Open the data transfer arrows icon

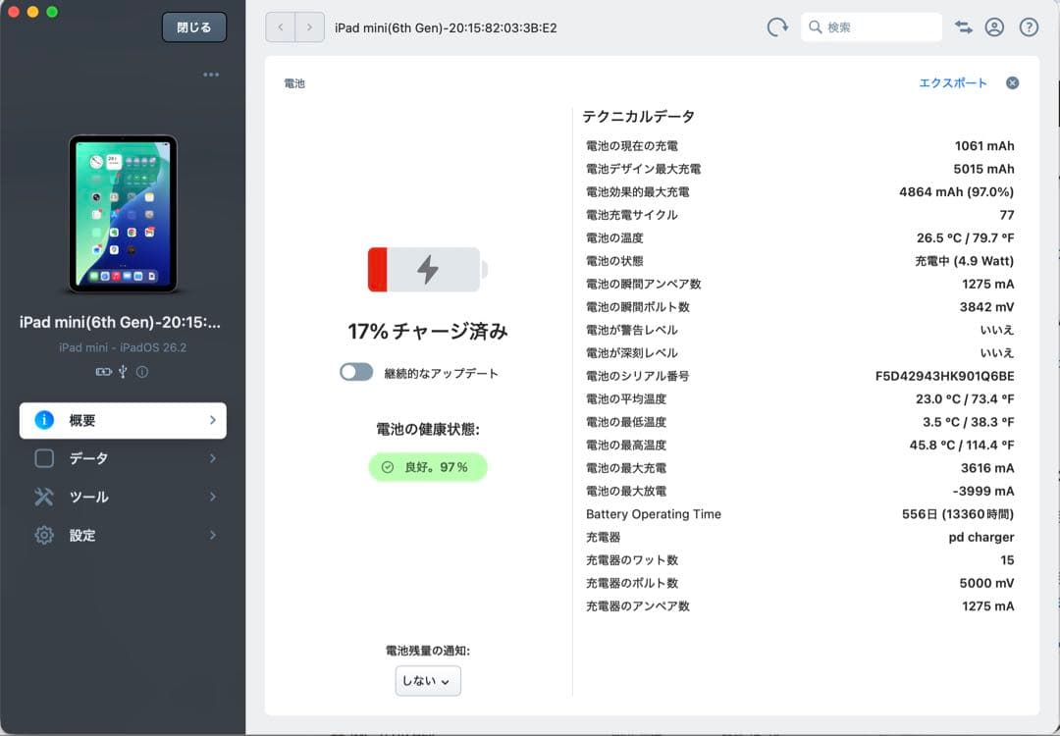point(963,26)
